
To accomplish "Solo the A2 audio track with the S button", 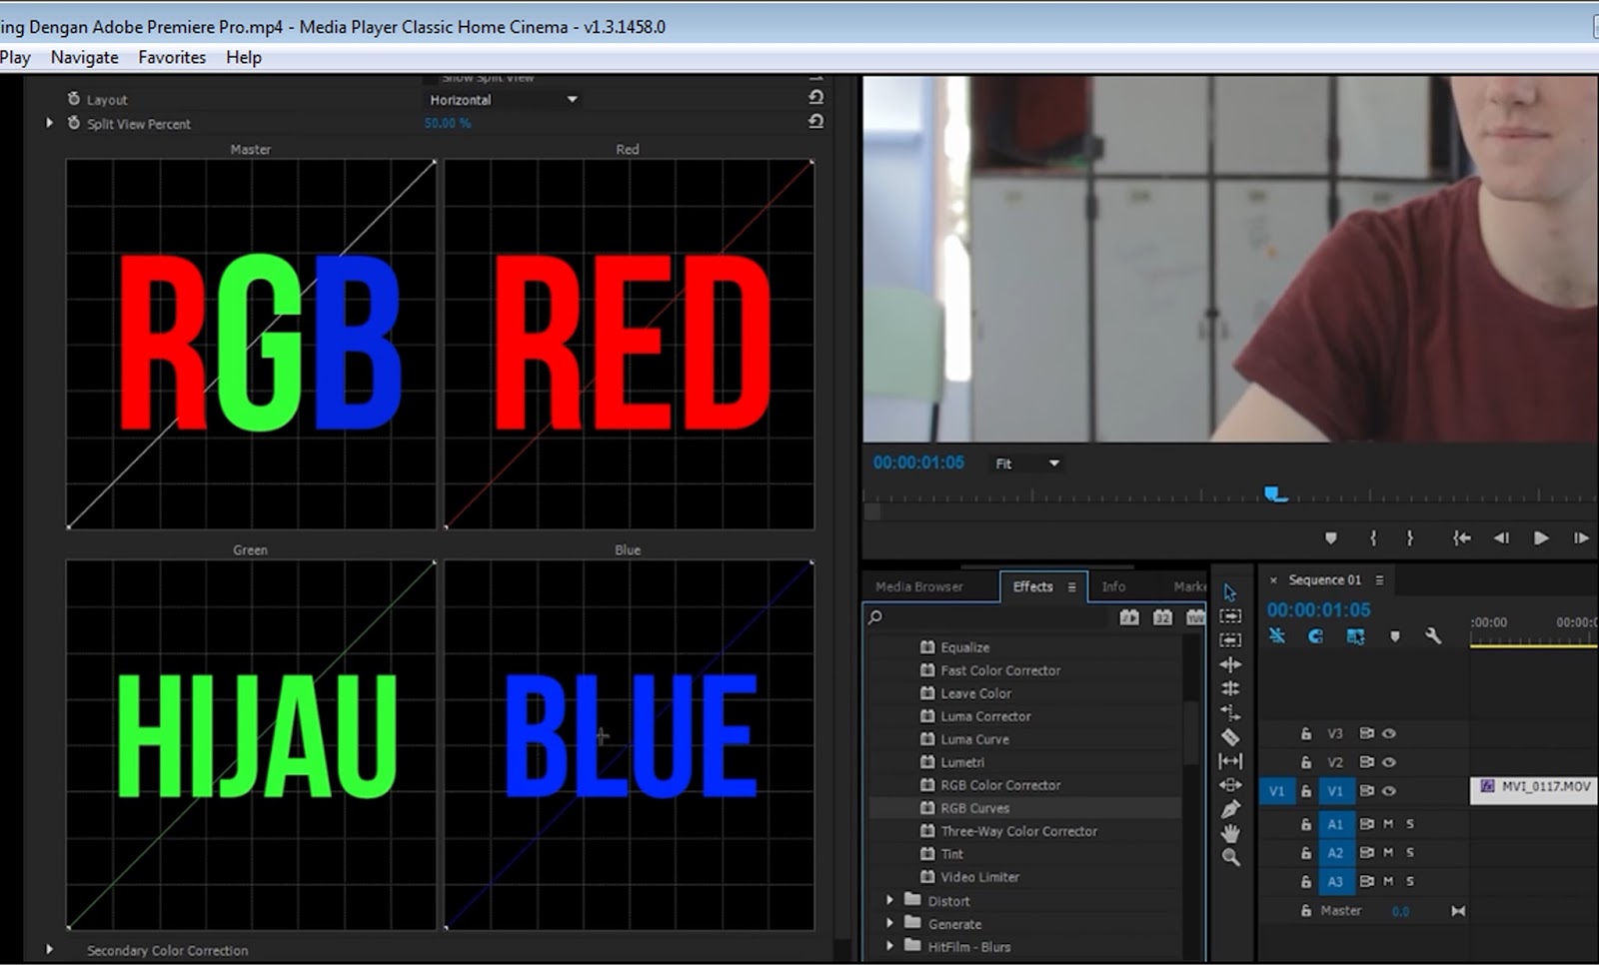I will (x=1410, y=853).
